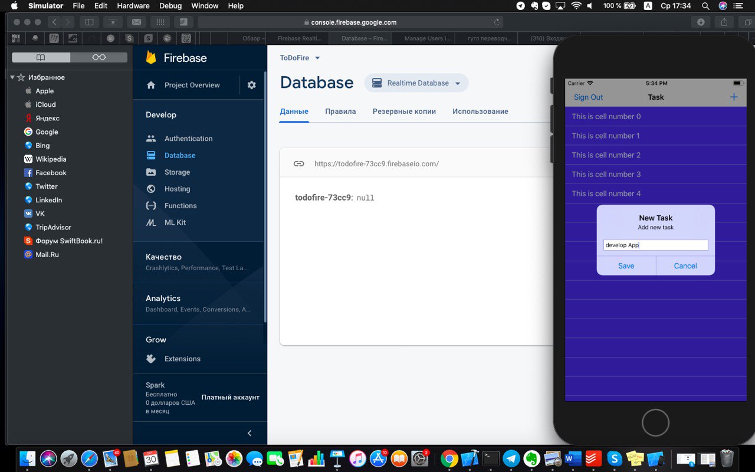Collapse the Firebase side navigation
Viewport: 755px width, 472px height.
[250, 433]
